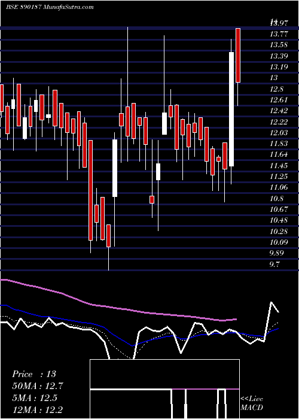
Task: Click the tall white candle reaching 13.39
Action: point(231,109)
